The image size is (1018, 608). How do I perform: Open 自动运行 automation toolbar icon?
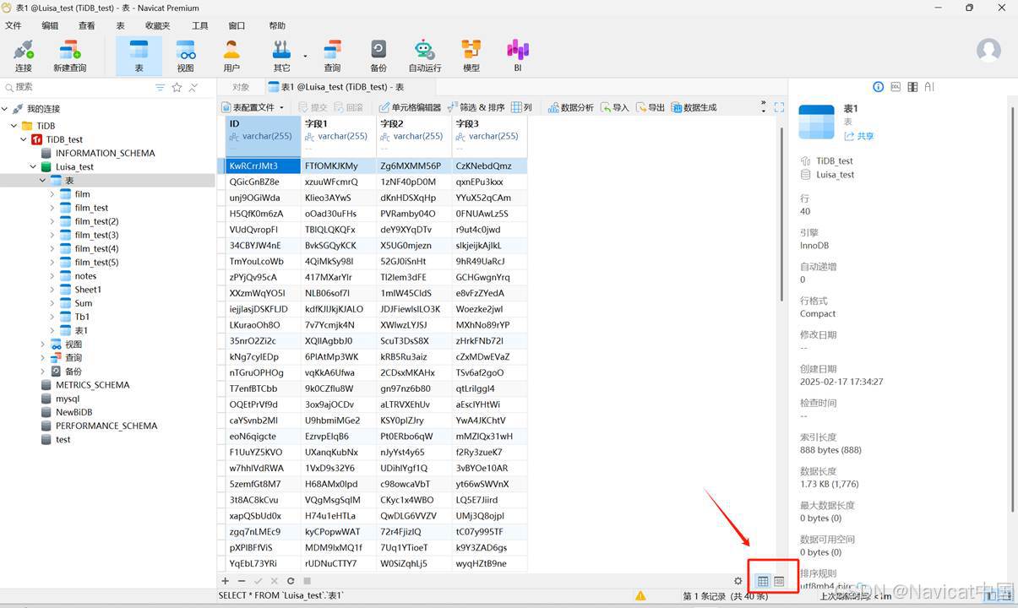click(x=424, y=56)
